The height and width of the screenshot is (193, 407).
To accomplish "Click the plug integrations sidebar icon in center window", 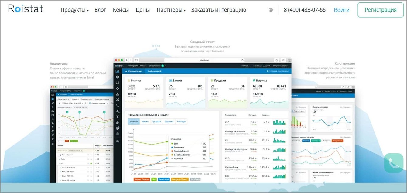I will tap(118, 123).
